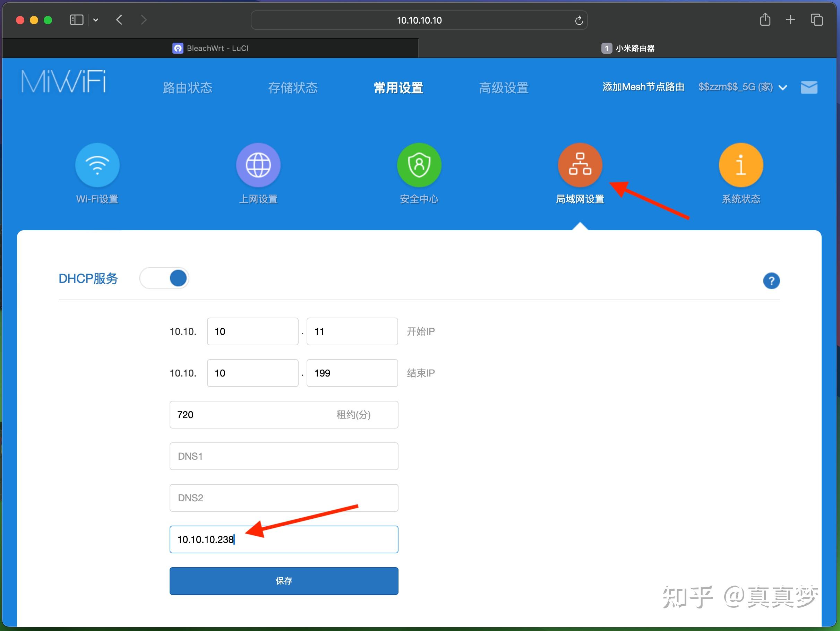Viewport: 840px width, 631px height.
Task: Click the 保存 save button
Action: click(x=283, y=580)
